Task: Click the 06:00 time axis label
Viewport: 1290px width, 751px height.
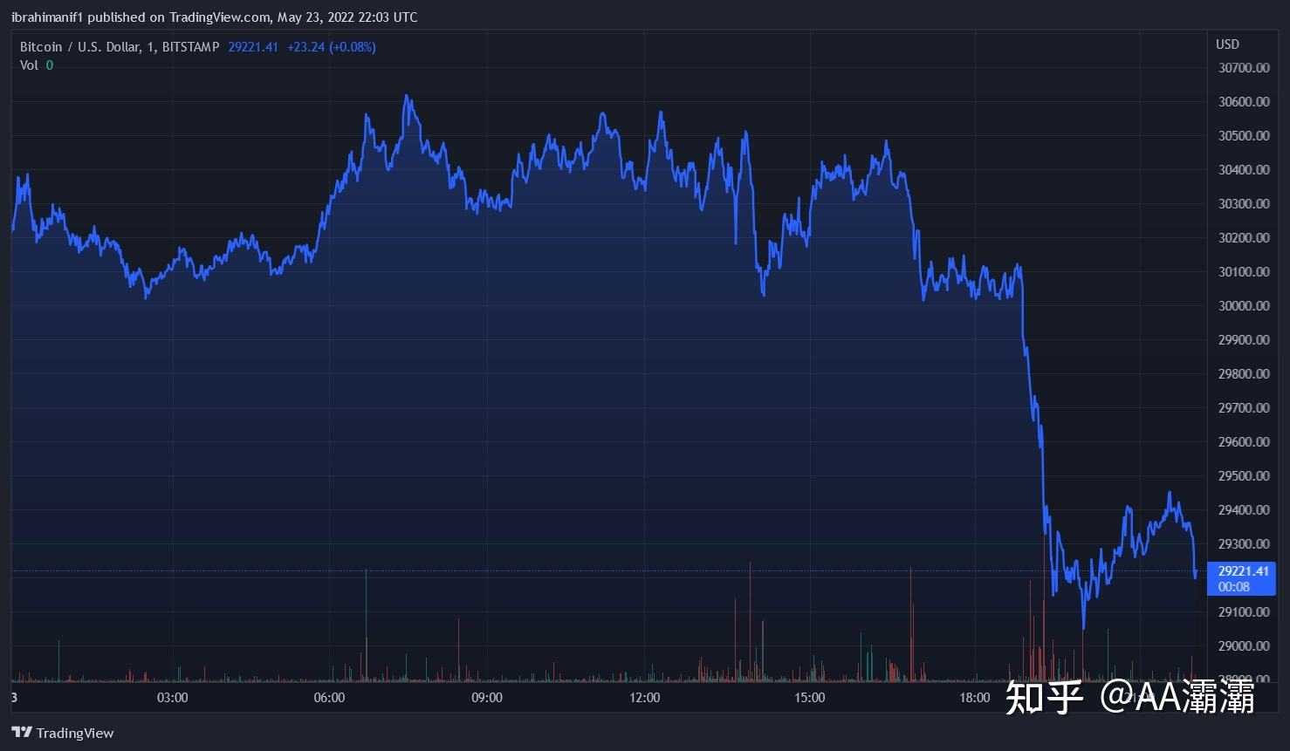Action: click(x=329, y=698)
